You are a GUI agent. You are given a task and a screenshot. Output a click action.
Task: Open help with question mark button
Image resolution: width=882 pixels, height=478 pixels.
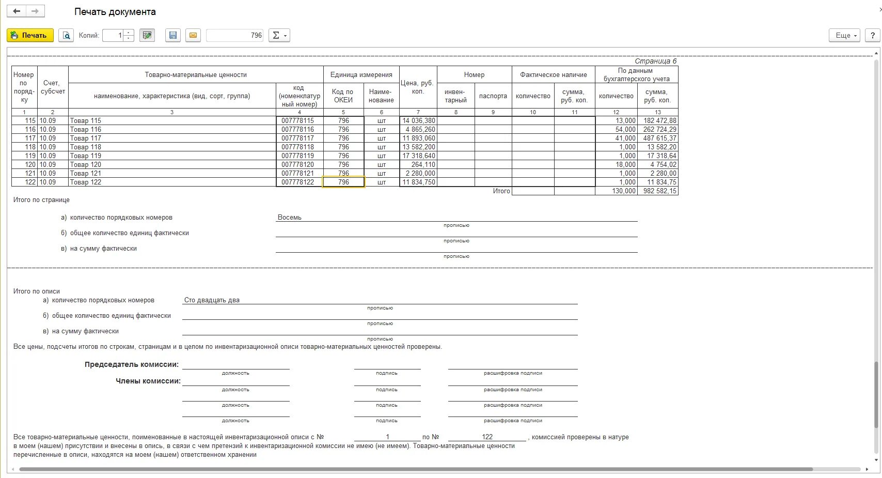point(872,35)
